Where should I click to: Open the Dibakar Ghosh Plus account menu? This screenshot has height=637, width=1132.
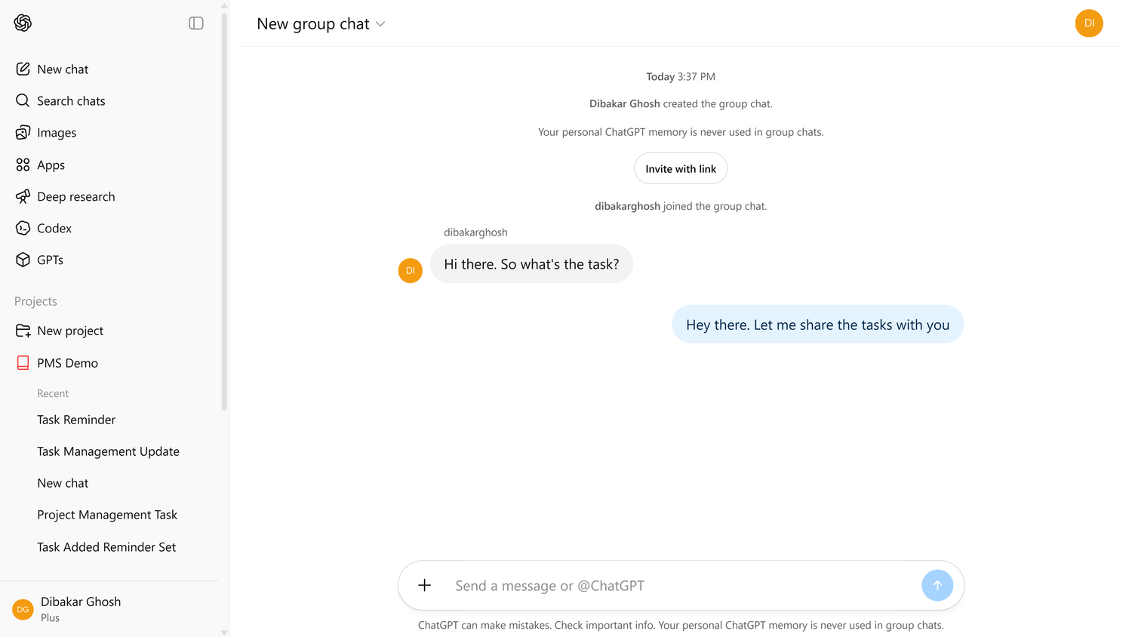tap(110, 609)
